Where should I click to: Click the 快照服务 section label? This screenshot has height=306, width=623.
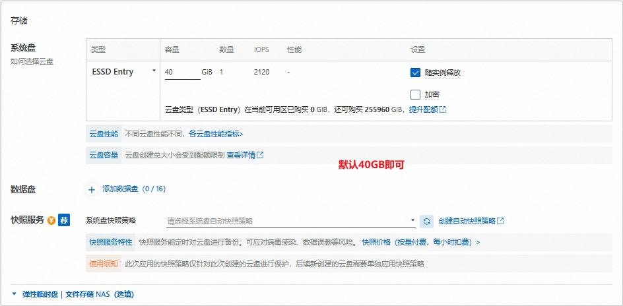[27, 220]
